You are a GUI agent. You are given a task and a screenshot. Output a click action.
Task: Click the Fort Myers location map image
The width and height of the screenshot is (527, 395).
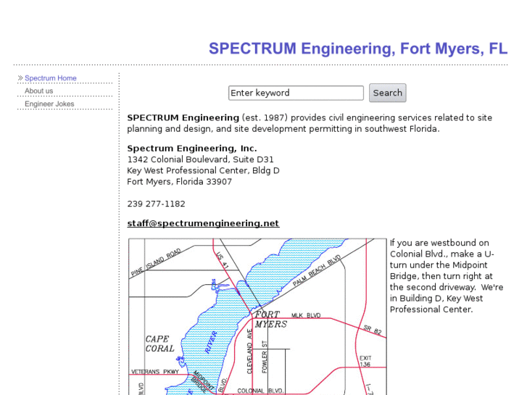(257, 317)
